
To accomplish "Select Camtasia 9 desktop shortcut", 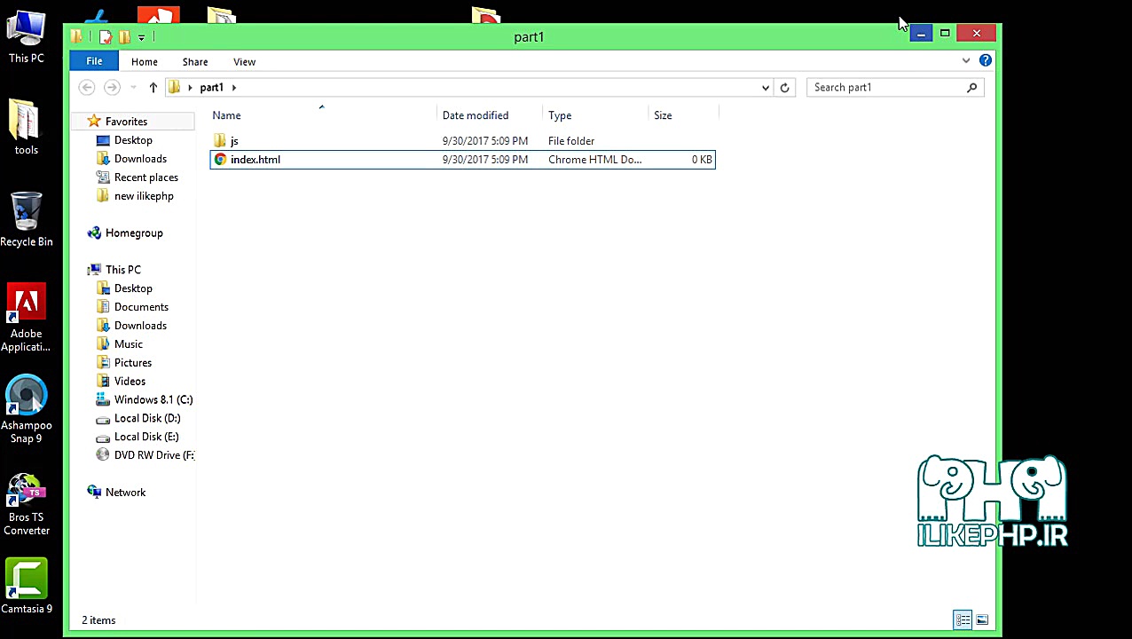I will 27,587.
